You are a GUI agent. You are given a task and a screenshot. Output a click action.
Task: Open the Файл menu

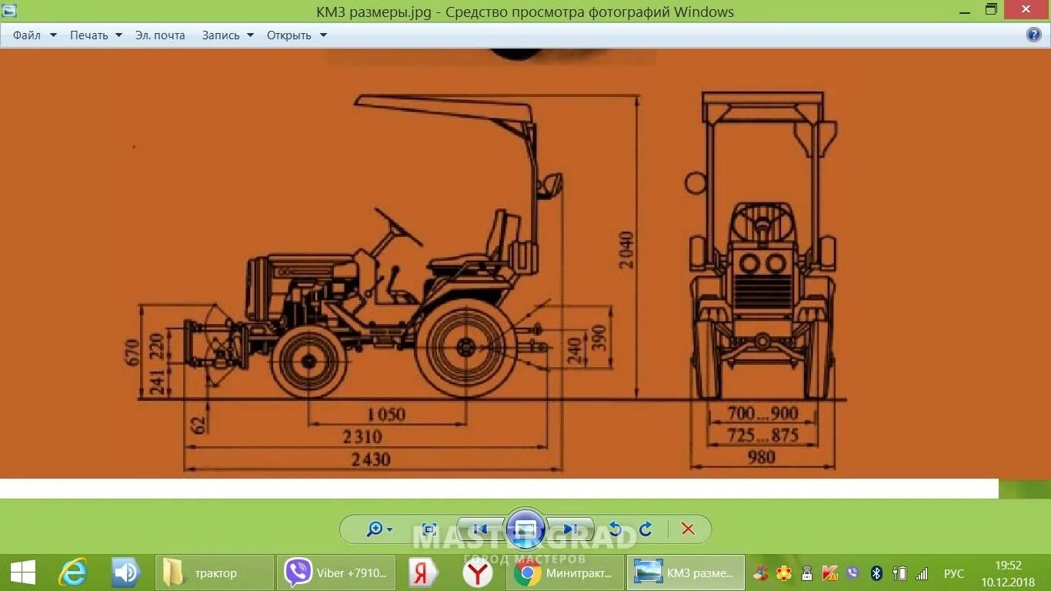point(27,35)
